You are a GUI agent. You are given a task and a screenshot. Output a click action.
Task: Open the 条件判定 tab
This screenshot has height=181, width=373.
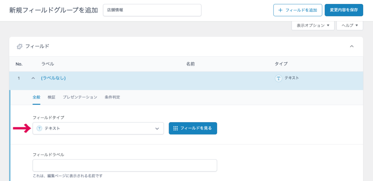[x=112, y=97]
